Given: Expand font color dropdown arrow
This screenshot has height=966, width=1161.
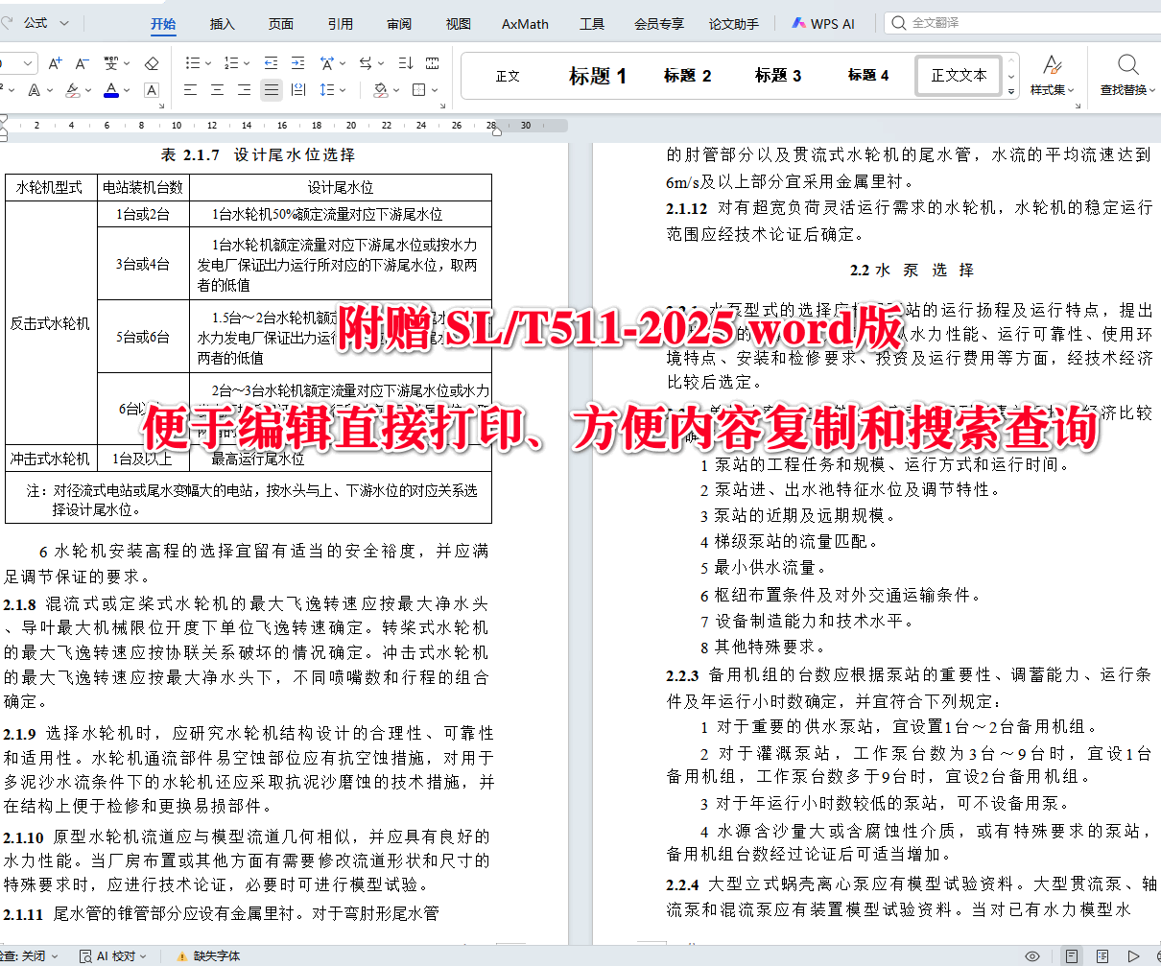Looking at the screenshot, I should [127, 91].
